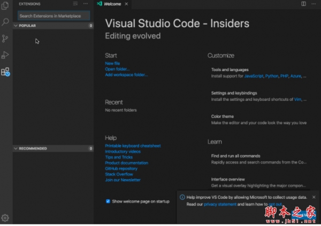Install Vim keyboard shortcuts link

[x=297, y=99]
